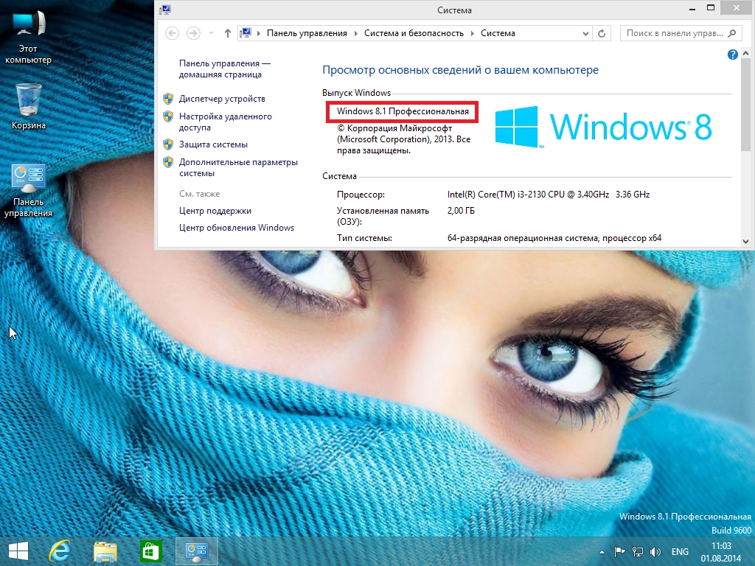Click scrollbar down arrow in Система window

746,242
